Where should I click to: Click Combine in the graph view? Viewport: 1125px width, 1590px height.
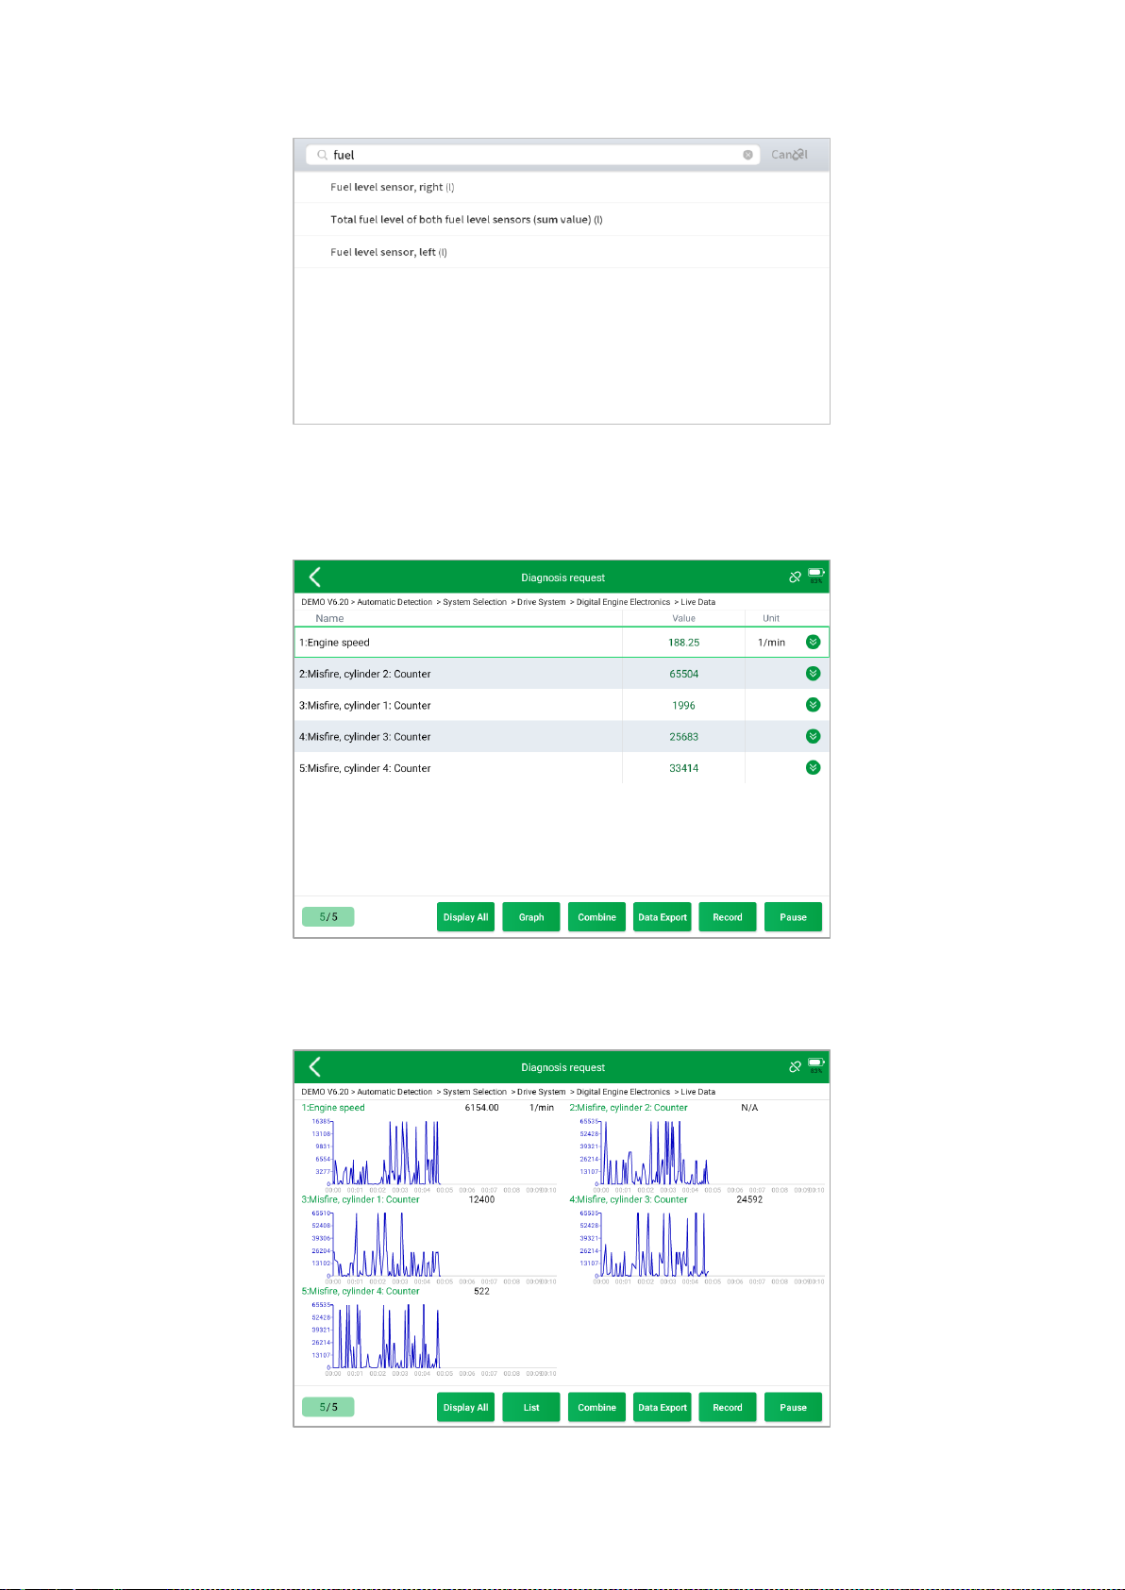click(x=596, y=1407)
